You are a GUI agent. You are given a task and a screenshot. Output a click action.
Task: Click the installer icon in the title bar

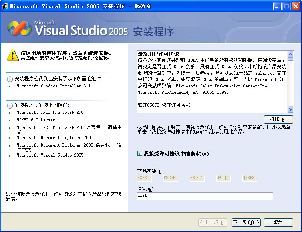coord(5,6)
